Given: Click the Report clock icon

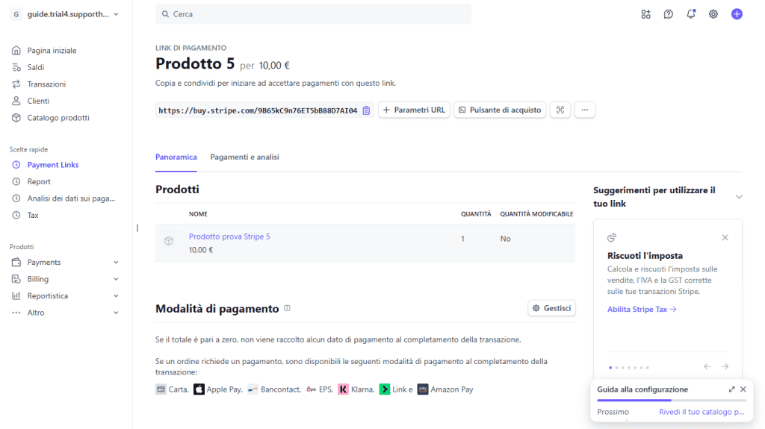Looking at the screenshot, I should click(16, 181).
